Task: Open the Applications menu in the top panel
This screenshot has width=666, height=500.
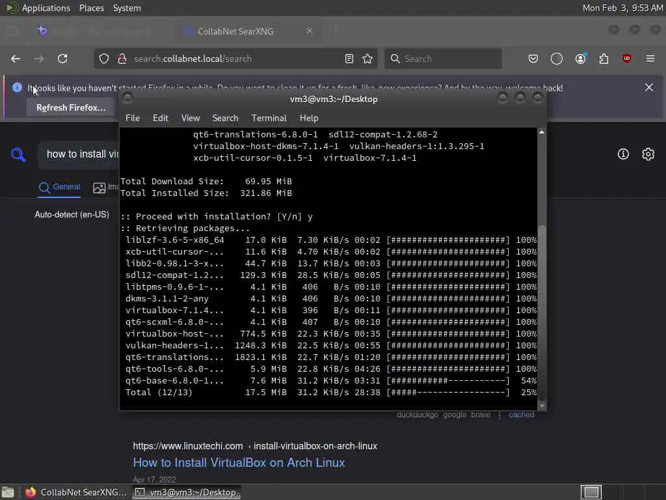Action: (46, 8)
